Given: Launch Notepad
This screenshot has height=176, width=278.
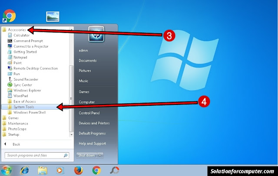Looking at the screenshot, I should 17,57.
